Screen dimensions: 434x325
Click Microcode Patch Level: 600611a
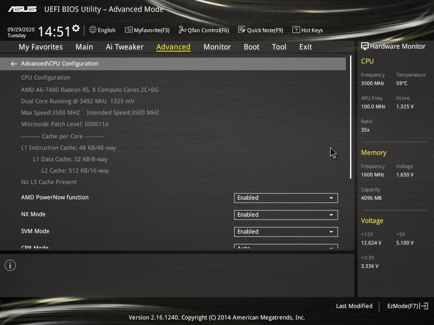click(64, 124)
